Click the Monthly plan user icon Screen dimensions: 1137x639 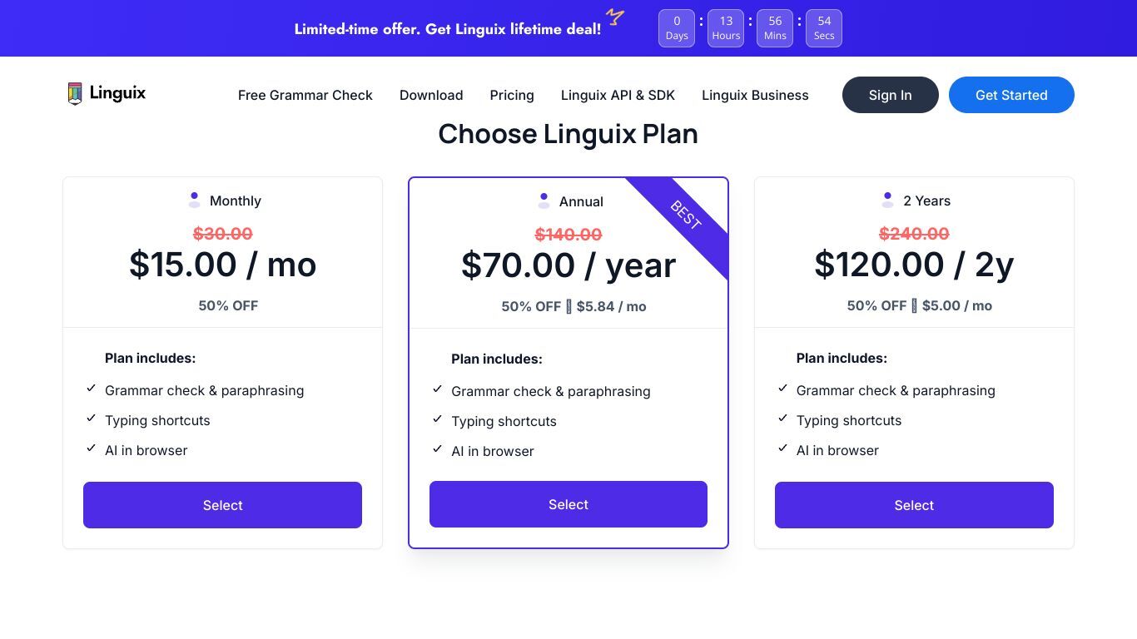coord(194,201)
